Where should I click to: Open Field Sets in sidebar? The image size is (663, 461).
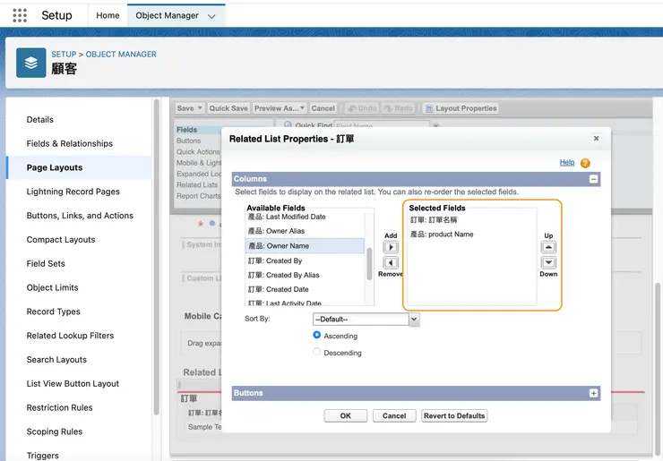coord(46,264)
